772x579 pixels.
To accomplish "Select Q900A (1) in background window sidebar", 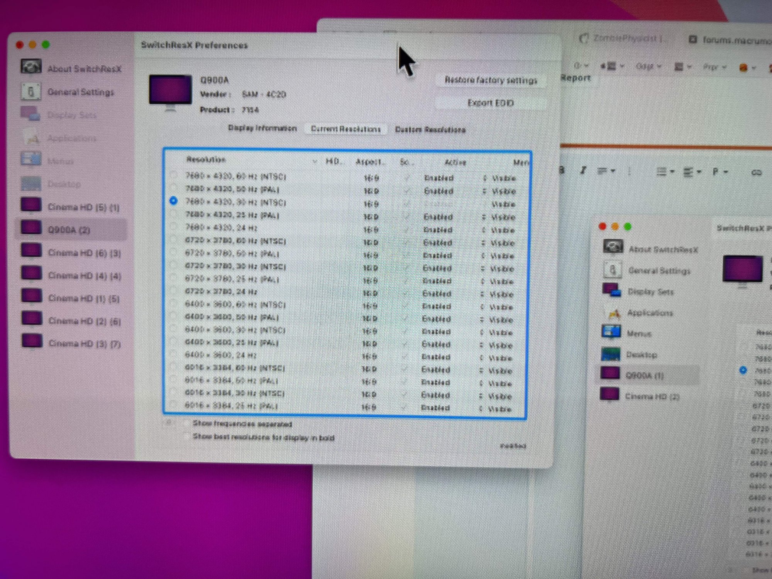I will click(644, 375).
